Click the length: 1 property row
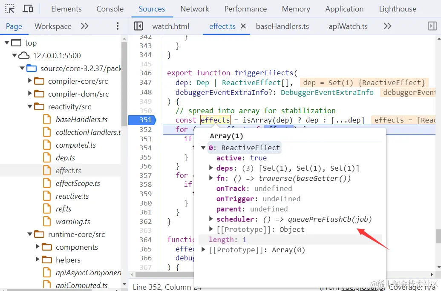Viewport: 441px width, 291px height. (290, 240)
